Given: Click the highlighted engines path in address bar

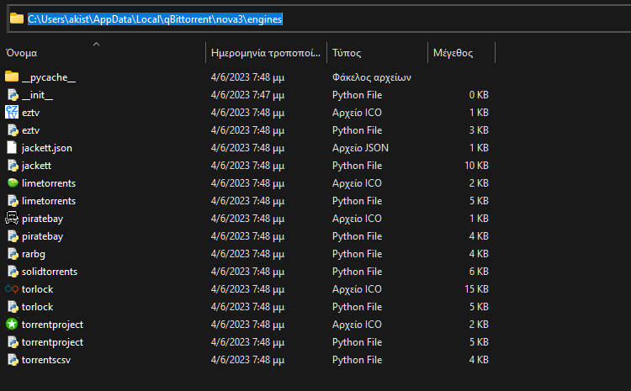Looking at the screenshot, I should (x=155, y=18).
